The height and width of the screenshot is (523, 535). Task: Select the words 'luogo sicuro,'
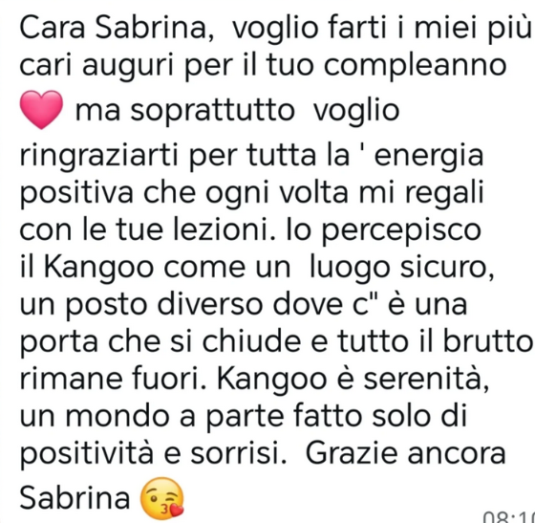pyautogui.click(x=401, y=269)
